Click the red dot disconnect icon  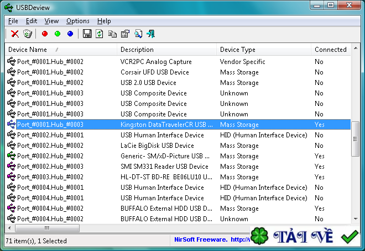(x=45, y=34)
